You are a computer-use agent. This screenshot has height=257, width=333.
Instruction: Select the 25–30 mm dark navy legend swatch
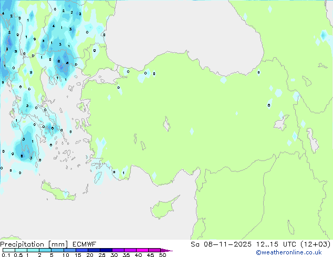coord(106,250)
